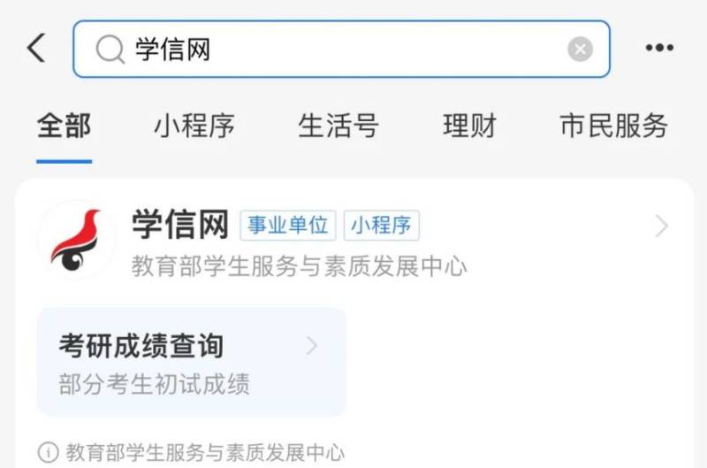The height and width of the screenshot is (468, 707).
Task: Open the 学信网 result title
Action: tap(180, 225)
